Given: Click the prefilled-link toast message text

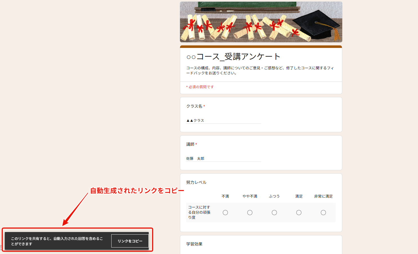Looking at the screenshot, I should tap(57, 241).
